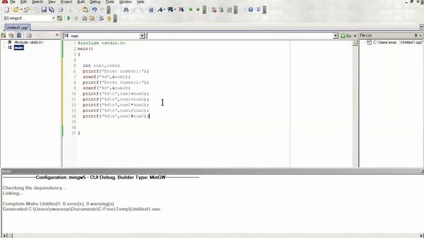This screenshot has width=424, height=238.
Task: Run the program with green play icon
Action: [69, 19]
